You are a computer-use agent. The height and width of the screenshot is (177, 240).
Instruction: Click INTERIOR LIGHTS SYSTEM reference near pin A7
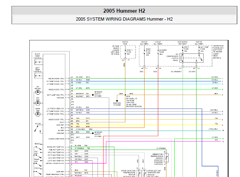(98, 94)
